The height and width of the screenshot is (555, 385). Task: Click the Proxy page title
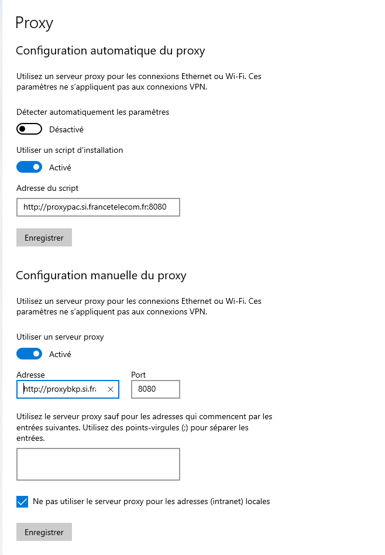(34, 23)
